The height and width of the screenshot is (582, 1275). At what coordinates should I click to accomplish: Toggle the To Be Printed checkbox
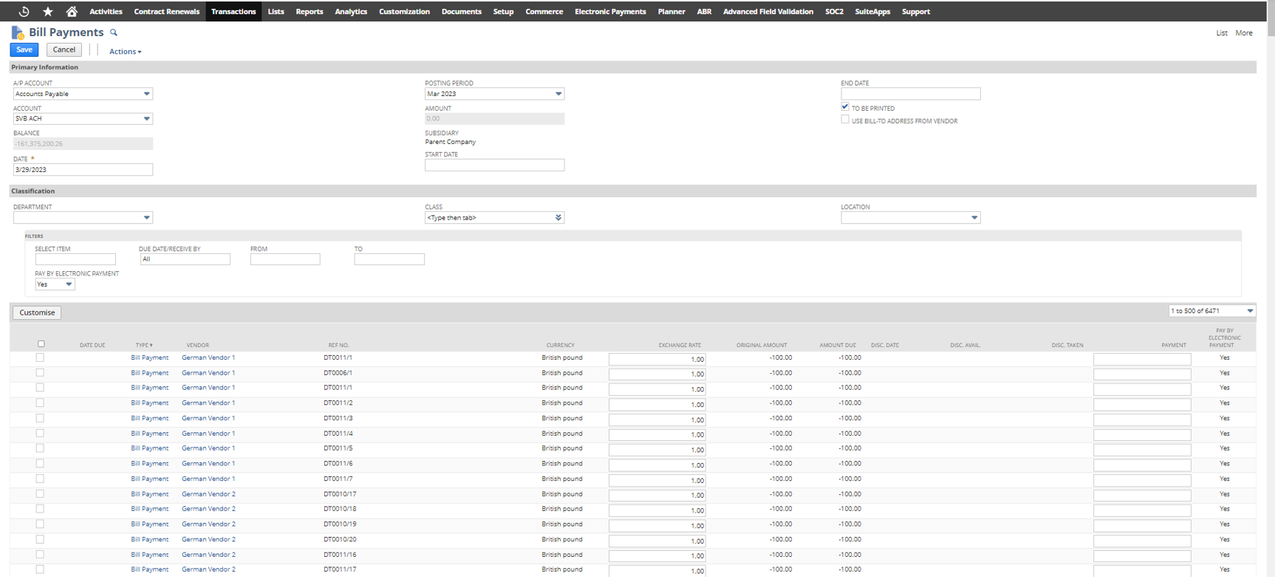coord(845,107)
